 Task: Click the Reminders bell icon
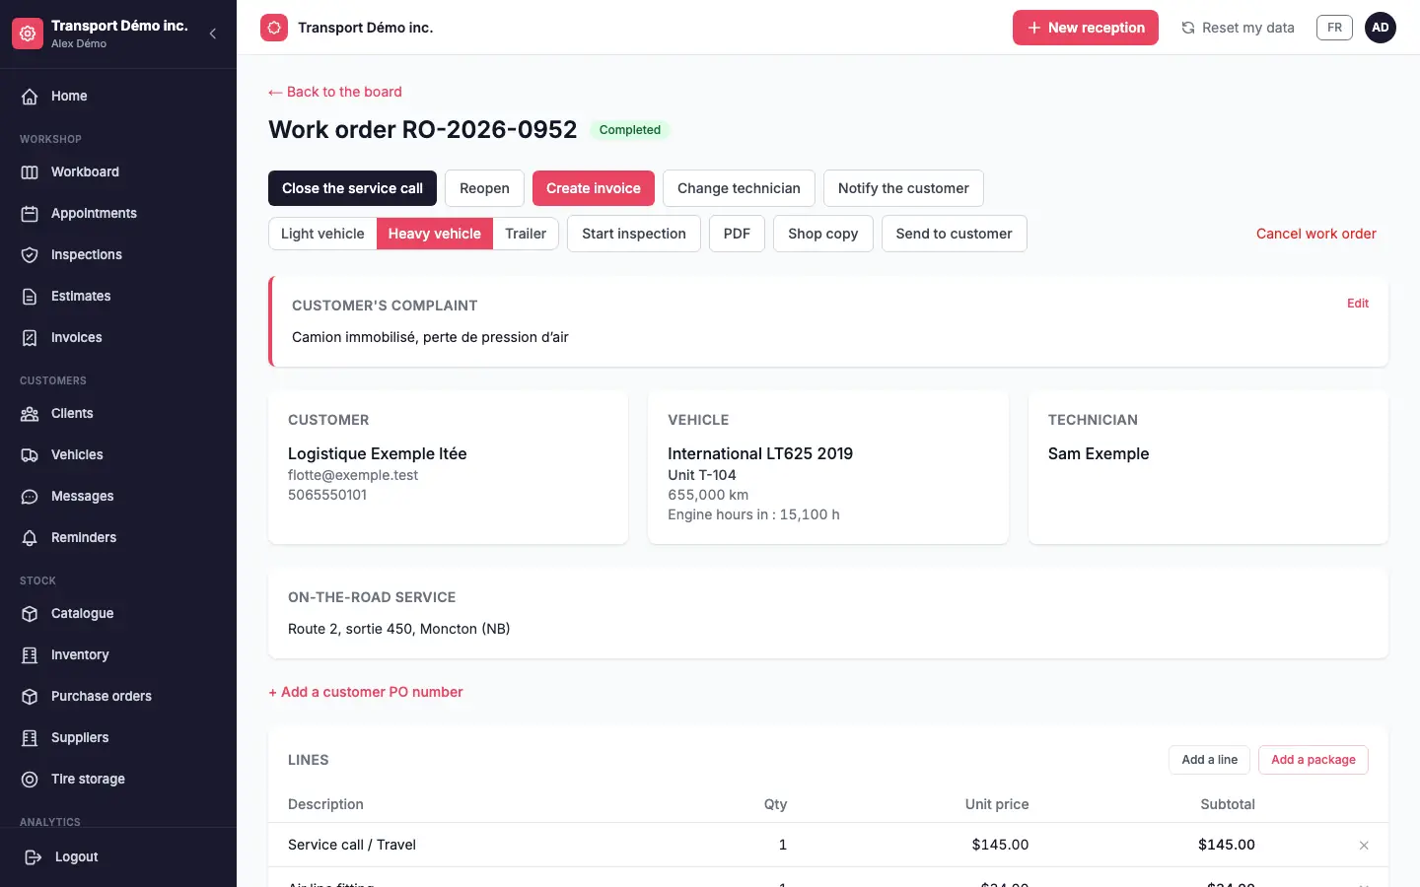pyautogui.click(x=30, y=538)
